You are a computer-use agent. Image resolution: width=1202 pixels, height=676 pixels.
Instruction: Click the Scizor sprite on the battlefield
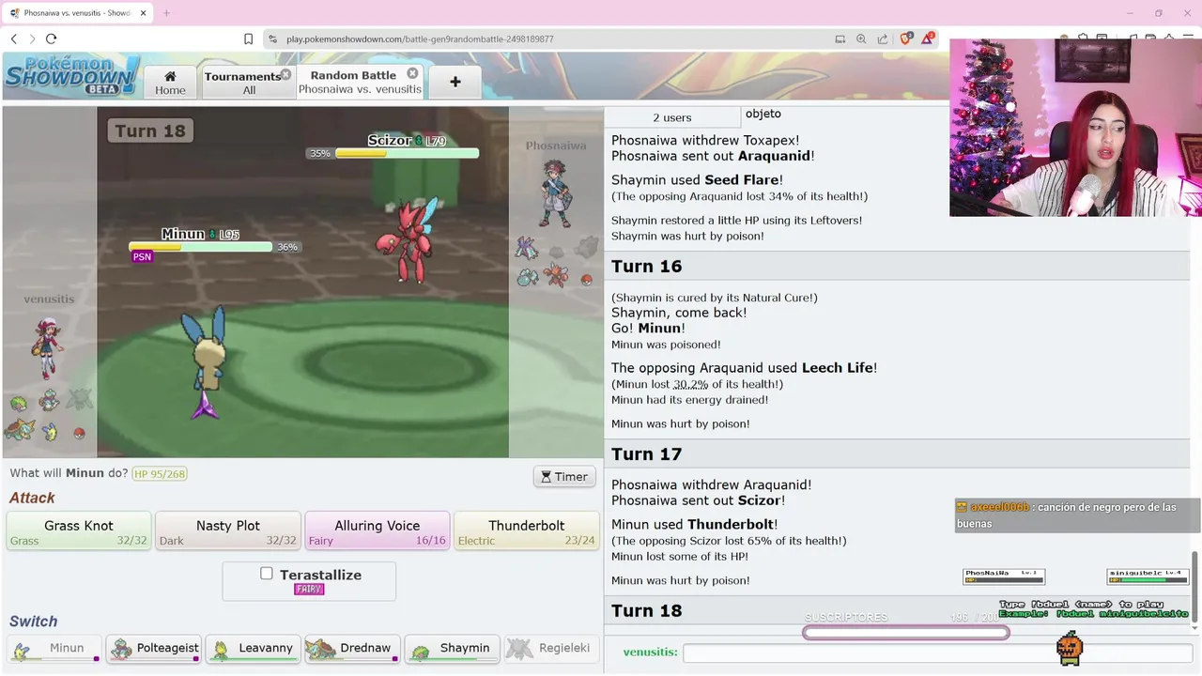[408, 240]
